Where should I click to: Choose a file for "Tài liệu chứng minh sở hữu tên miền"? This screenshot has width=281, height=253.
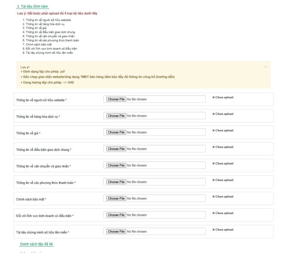point(116,231)
